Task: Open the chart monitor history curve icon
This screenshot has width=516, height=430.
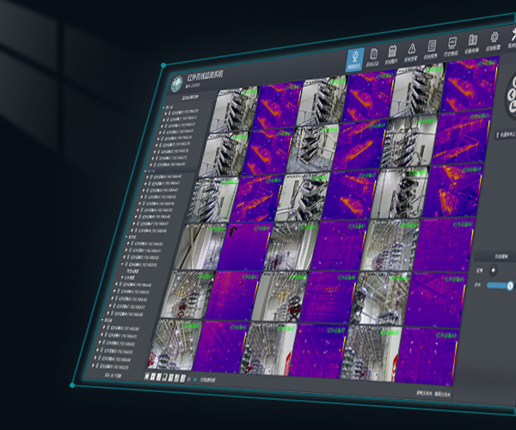Action: (452, 43)
